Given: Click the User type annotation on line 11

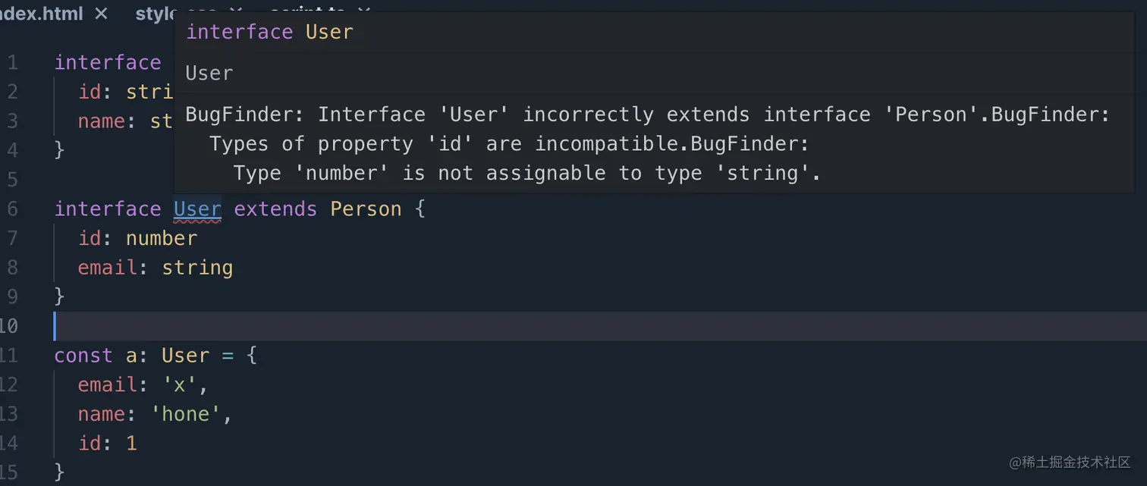Looking at the screenshot, I should [x=185, y=356].
